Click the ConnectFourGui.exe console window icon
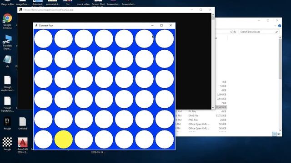 click(20, 10)
